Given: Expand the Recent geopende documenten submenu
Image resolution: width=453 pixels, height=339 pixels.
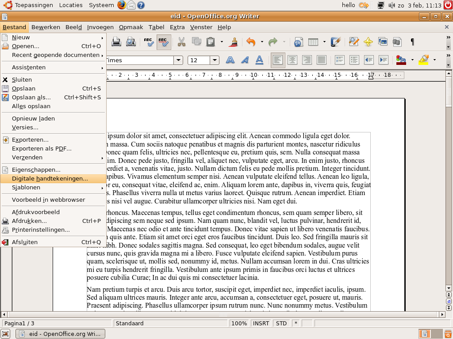Looking at the screenshot, I should click(x=53, y=55).
